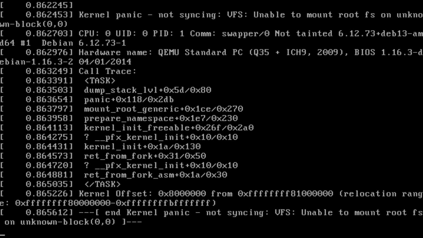423x238 pixels.
Task: Click the kernel_init+0x1a/0x130 trace entry
Action: 142,147
